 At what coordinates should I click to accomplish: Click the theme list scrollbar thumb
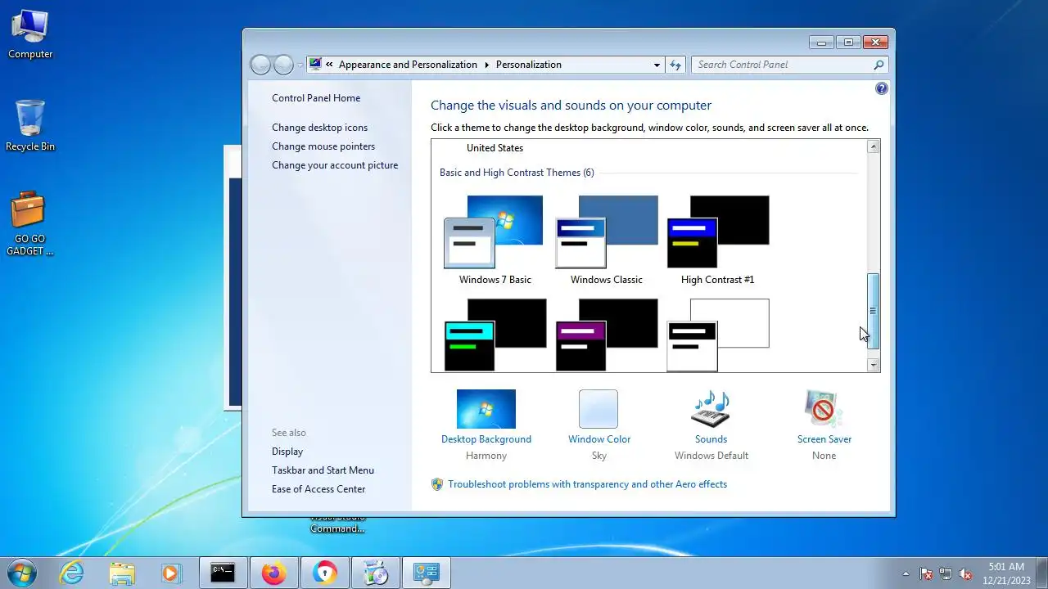click(x=874, y=311)
